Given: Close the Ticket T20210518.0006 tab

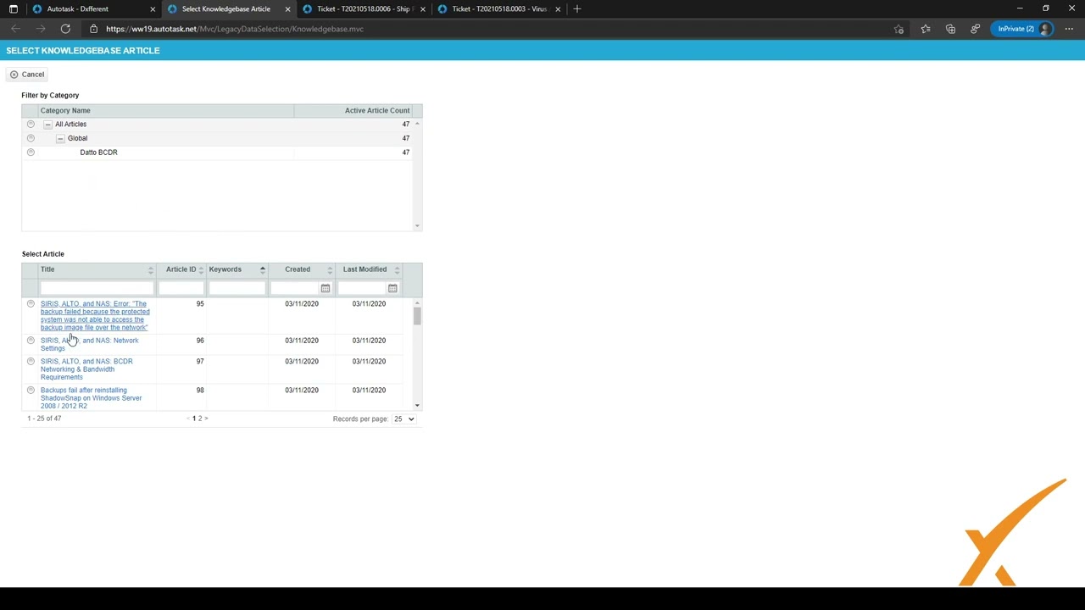Looking at the screenshot, I should pyautogui.click(x=422, y=8).
